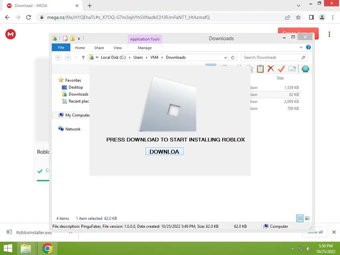The width and height of the screenshot is (340, 255).
Task: Click the MEGA logo
Action: 10,34
